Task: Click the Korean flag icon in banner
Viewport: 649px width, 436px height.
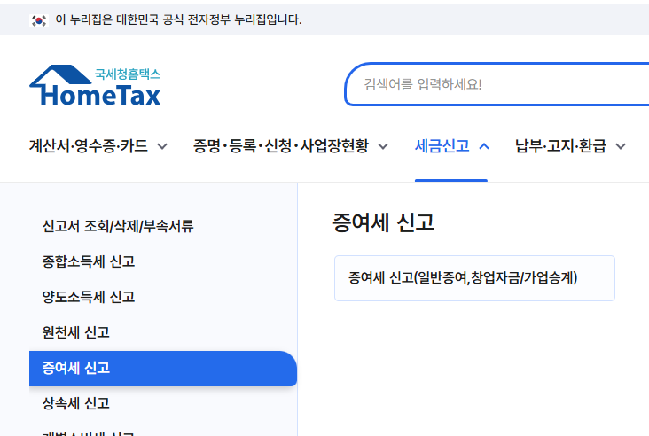Action: point(39,20)
